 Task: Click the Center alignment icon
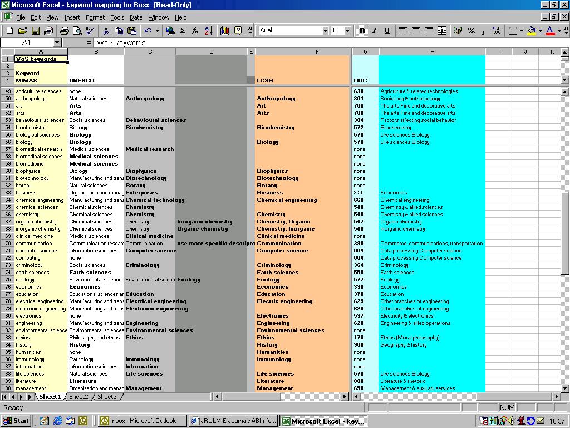(x=416, y=31)
